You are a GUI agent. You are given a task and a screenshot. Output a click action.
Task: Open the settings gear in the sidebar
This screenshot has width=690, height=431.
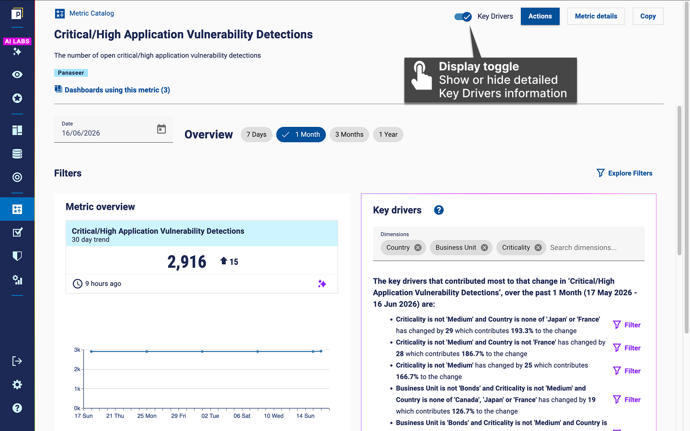tap(17, 385)
